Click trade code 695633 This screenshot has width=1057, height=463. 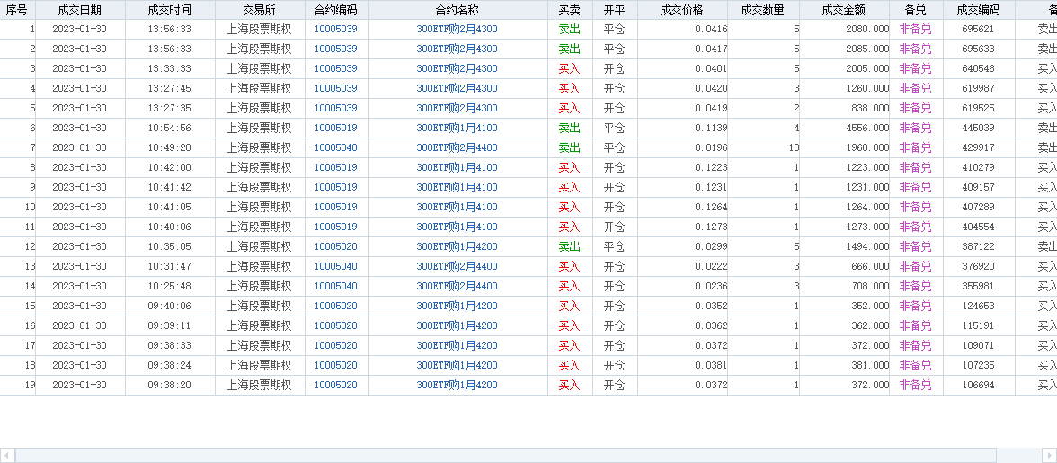tap(978, 49)
